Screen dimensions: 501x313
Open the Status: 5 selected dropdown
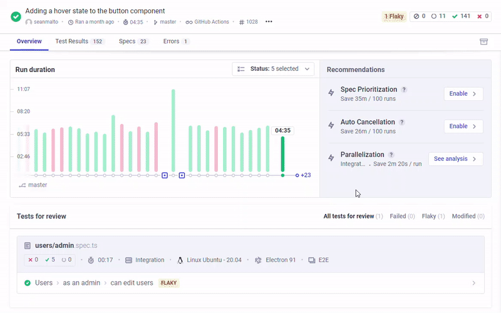tap(274, 69)
